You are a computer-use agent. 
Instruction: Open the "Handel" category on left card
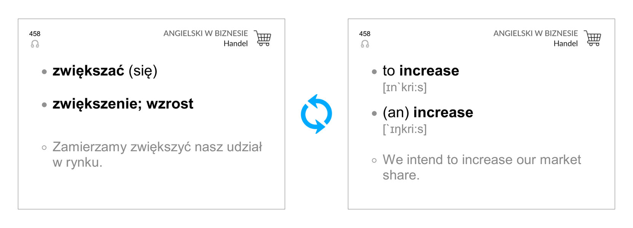(236, 44)
